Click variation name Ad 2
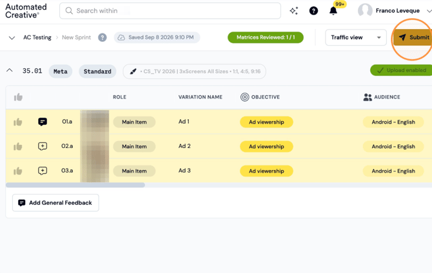 (x=184, y=146)
